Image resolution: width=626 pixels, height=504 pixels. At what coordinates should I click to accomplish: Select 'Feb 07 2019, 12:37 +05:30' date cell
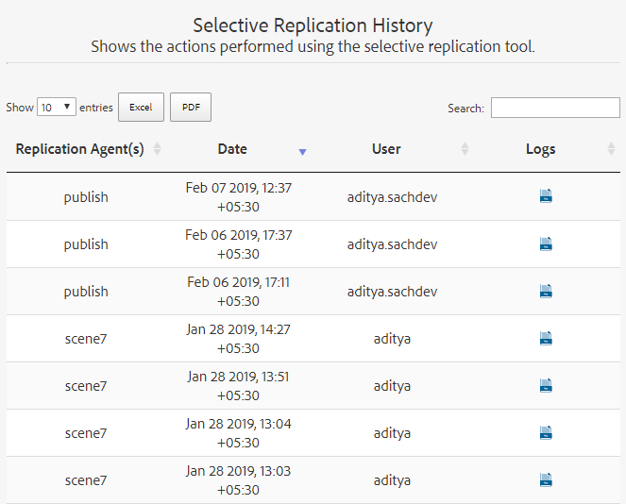pos(238,197)
